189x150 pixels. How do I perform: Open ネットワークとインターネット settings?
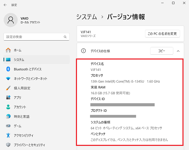(x=36, y=79)
